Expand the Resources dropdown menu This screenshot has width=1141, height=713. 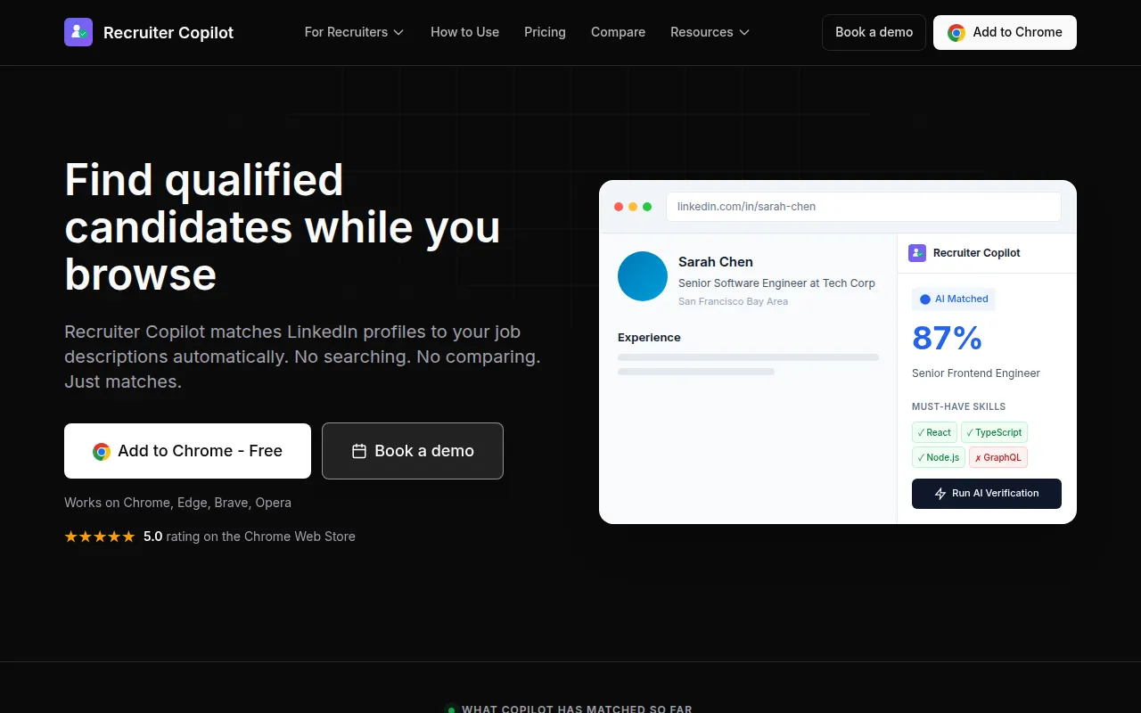tap(710, 32)
